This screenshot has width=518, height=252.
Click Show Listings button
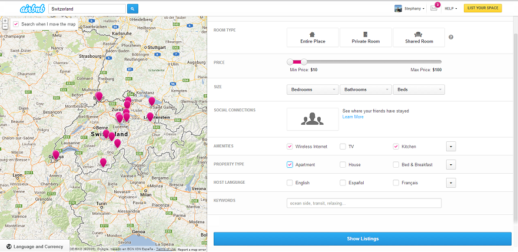363,238
